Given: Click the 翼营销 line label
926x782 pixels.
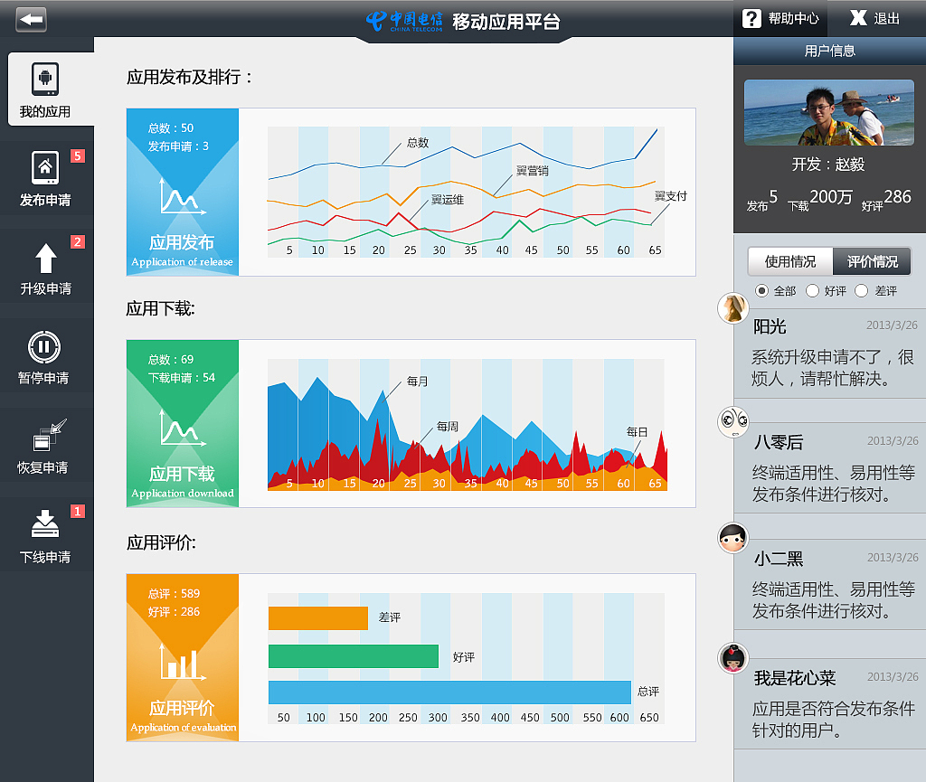Looking at the screenshot, I should tap(532, 171).
